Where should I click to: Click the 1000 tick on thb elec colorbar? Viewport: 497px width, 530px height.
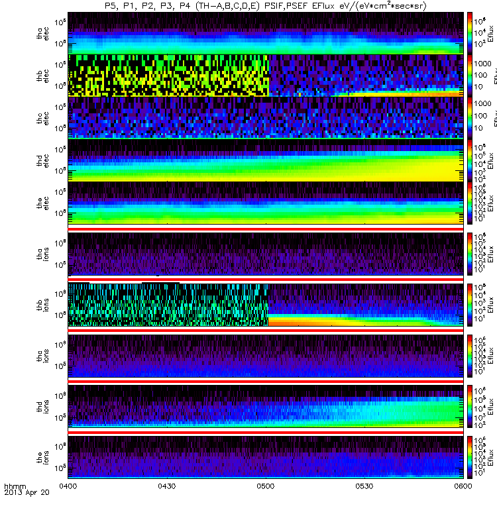tap(482, 64)
